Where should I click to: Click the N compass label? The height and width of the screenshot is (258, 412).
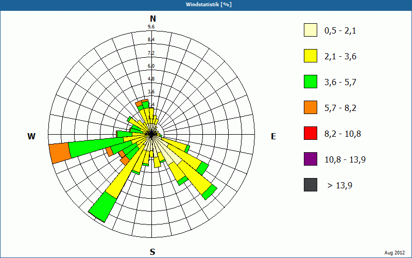pos(152,19)
